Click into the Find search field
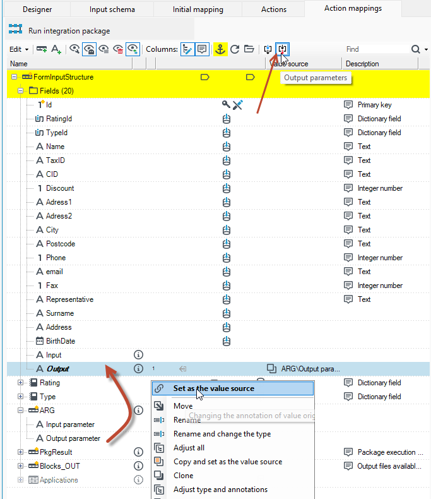The image size is (431, 499). 376,49
